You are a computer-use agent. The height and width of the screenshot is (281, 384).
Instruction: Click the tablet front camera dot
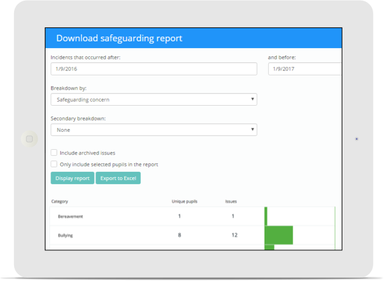[x=357, y=139]
